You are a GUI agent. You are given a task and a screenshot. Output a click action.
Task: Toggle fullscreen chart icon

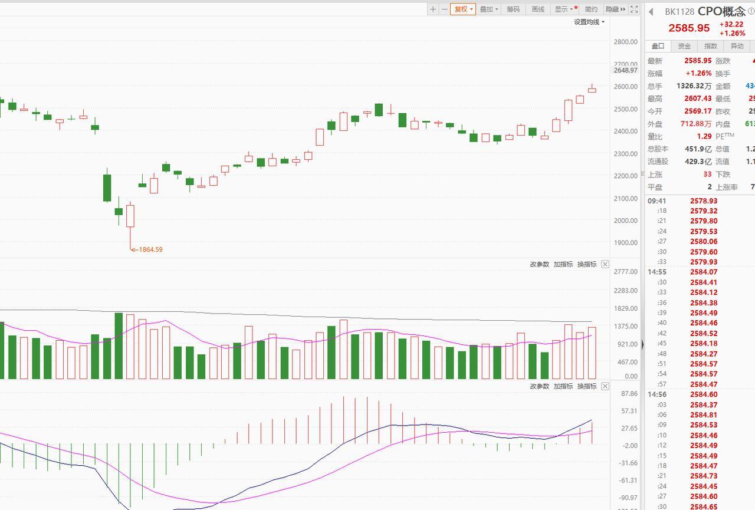pyautogui.click(x=634, y=9)
